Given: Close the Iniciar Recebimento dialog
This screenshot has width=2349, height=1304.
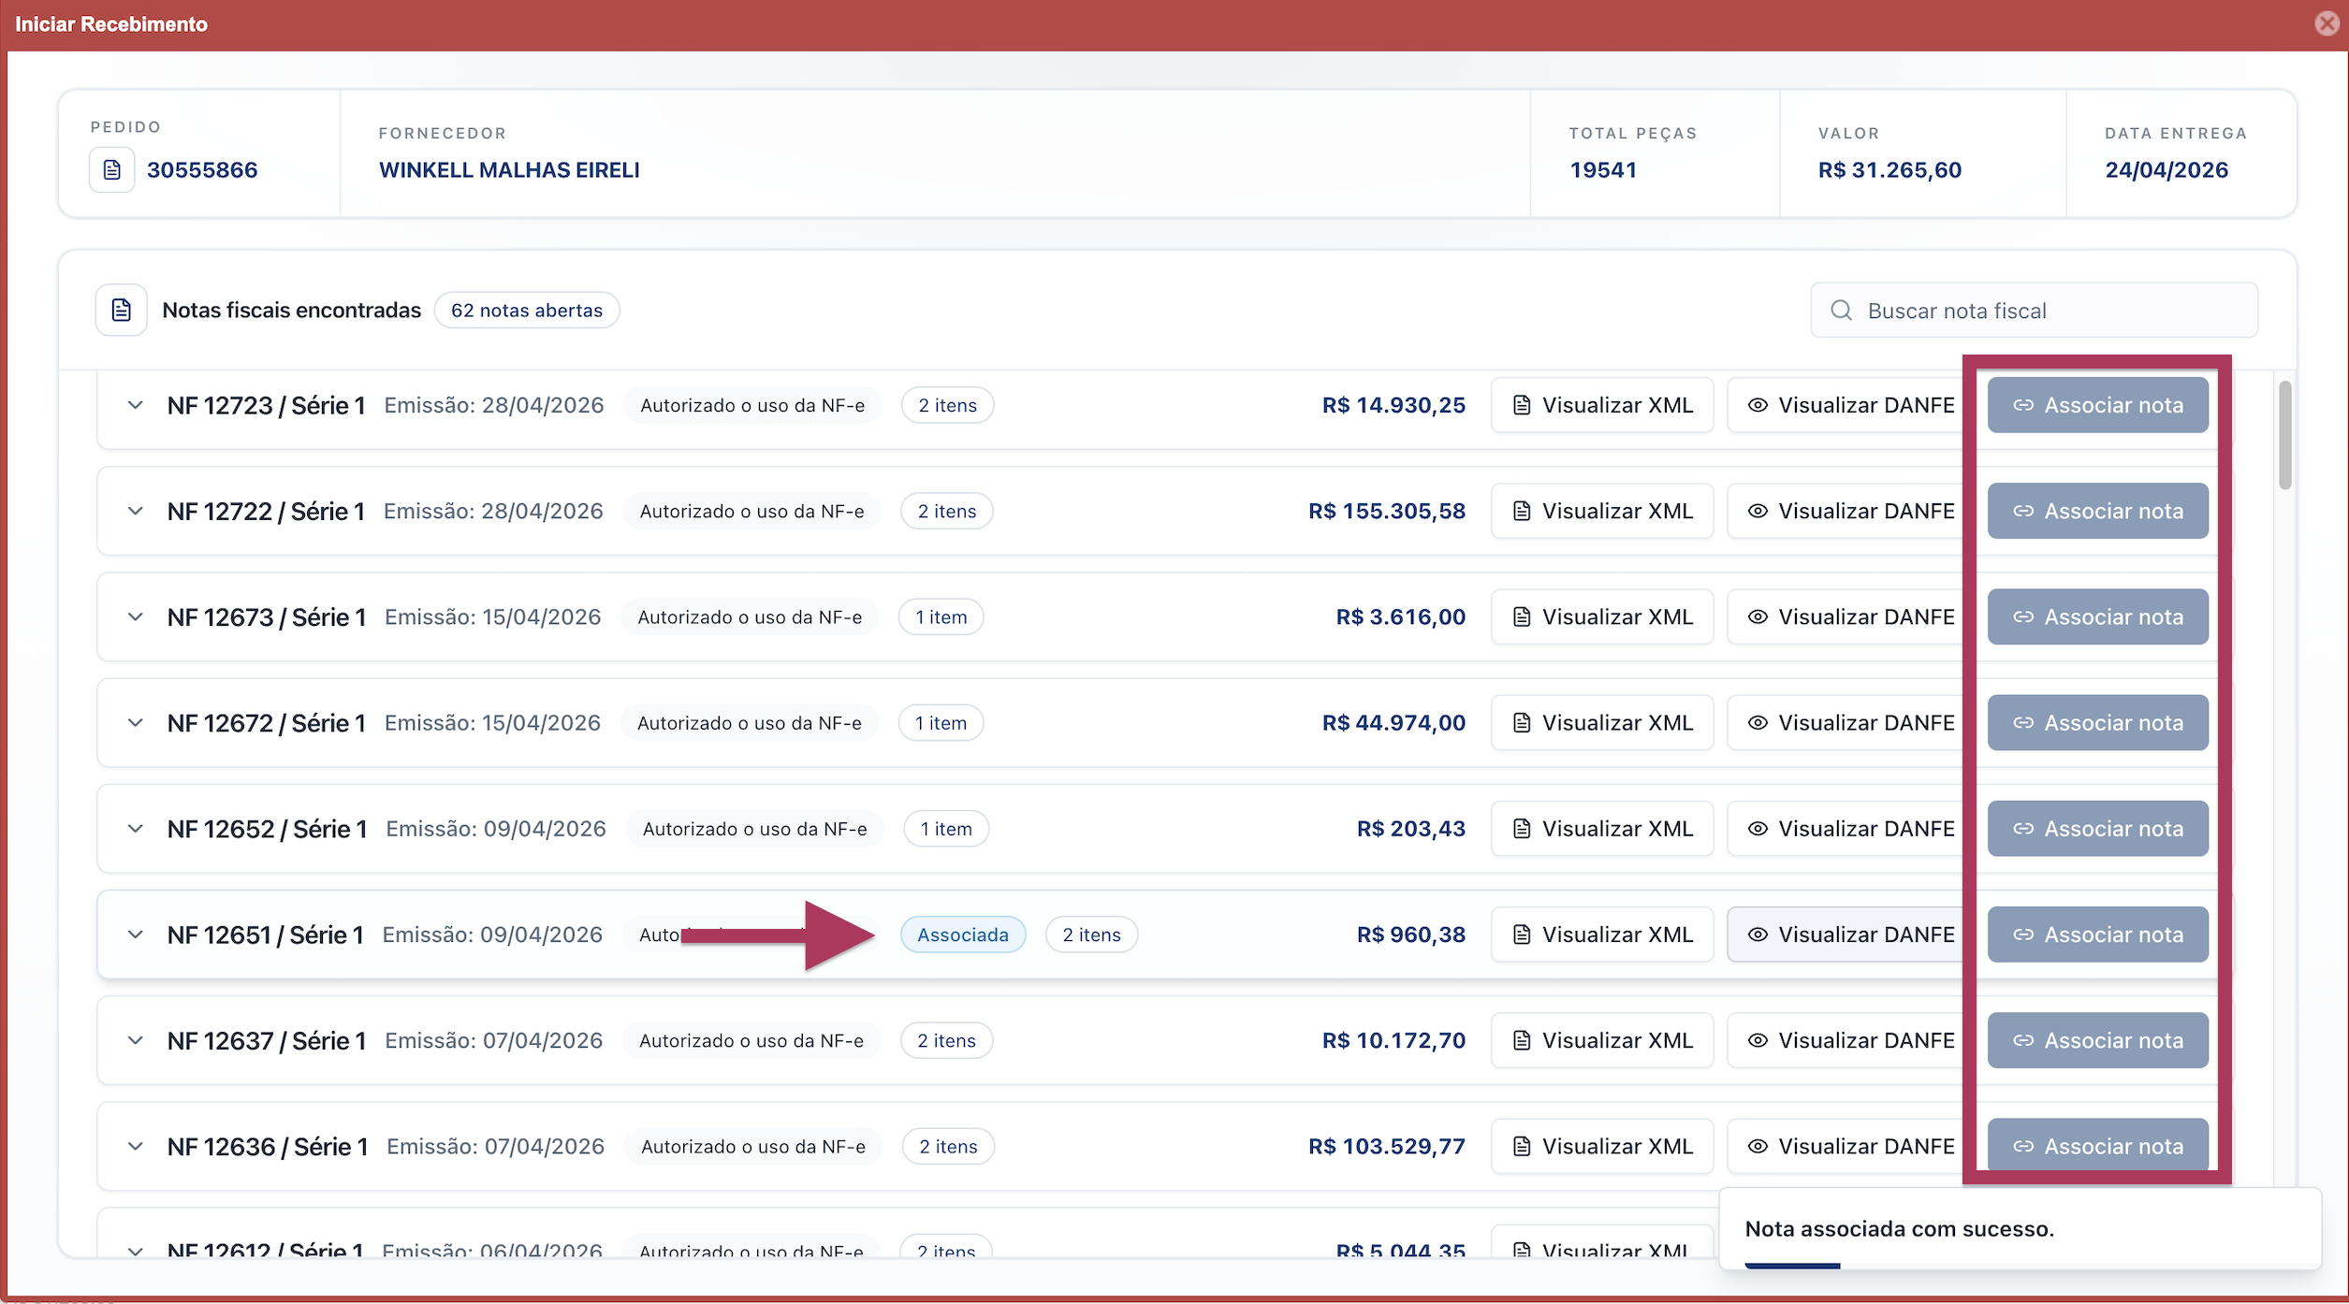Looking at the screenshot, I should [x=2327, y=23].
